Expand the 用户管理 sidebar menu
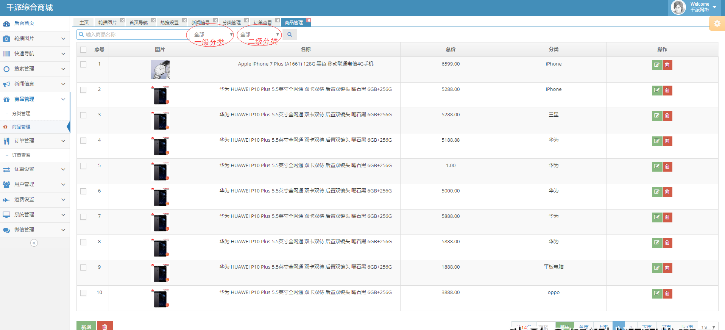 [35, 185]
